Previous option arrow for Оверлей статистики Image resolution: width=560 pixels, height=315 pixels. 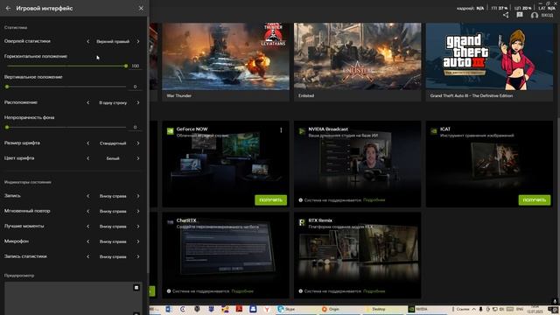click(88, 41)
